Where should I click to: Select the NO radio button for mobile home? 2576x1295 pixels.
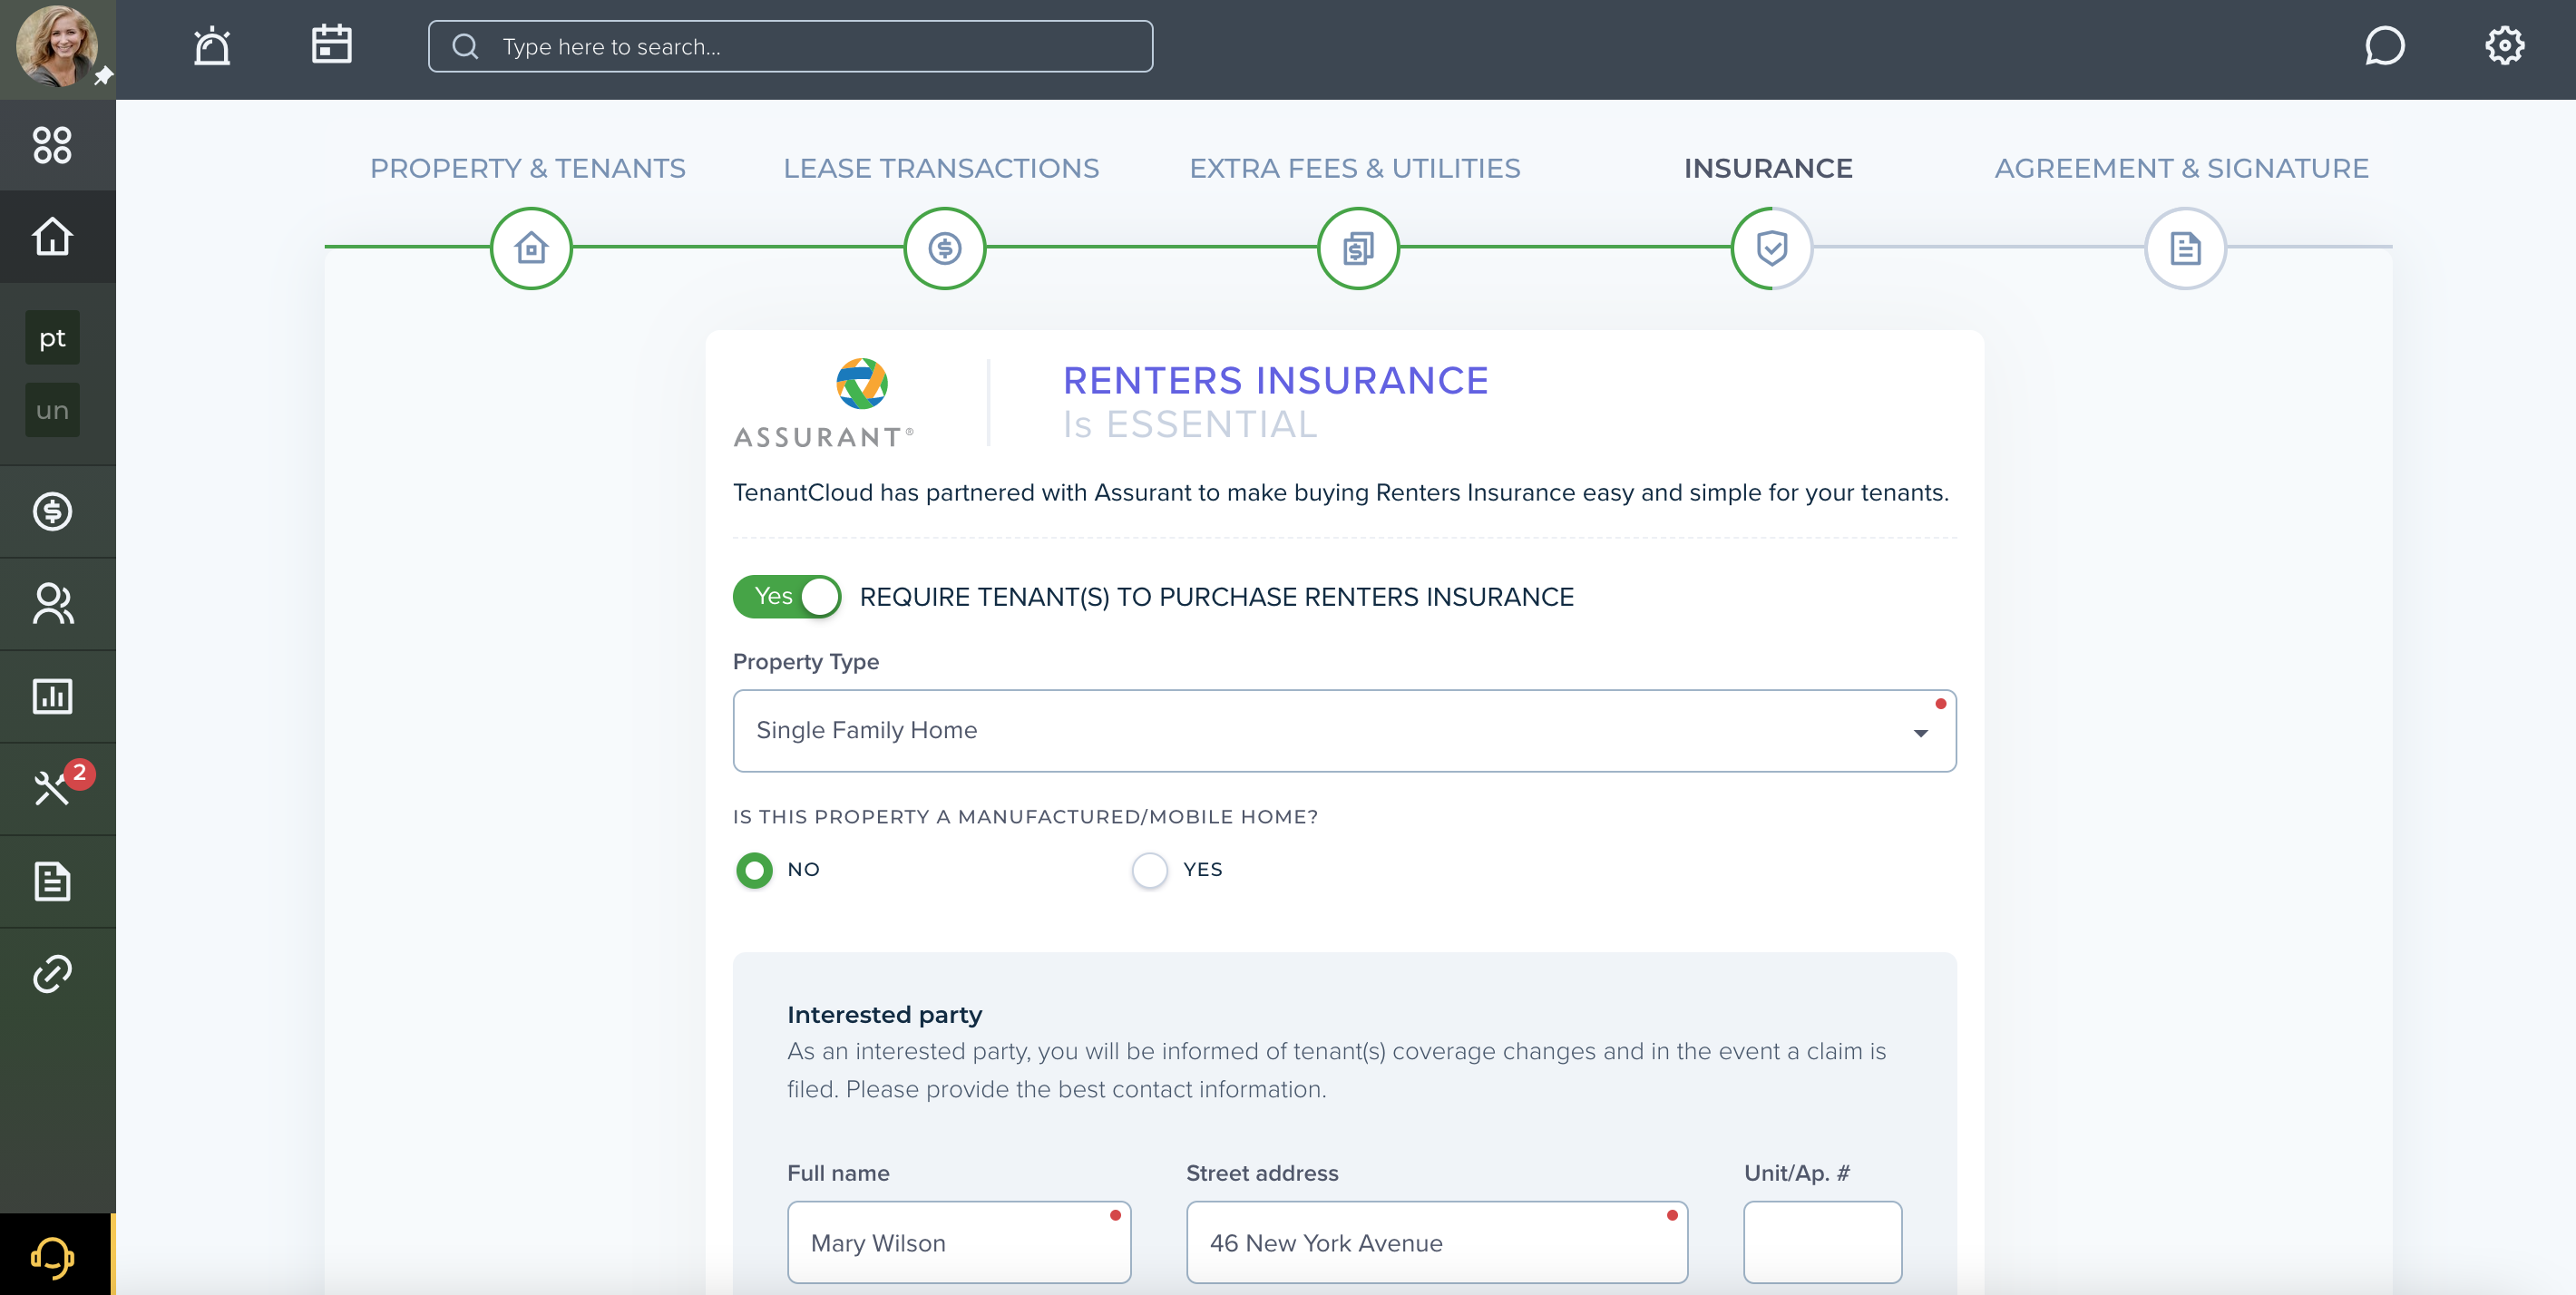click(x=753, y=867)
